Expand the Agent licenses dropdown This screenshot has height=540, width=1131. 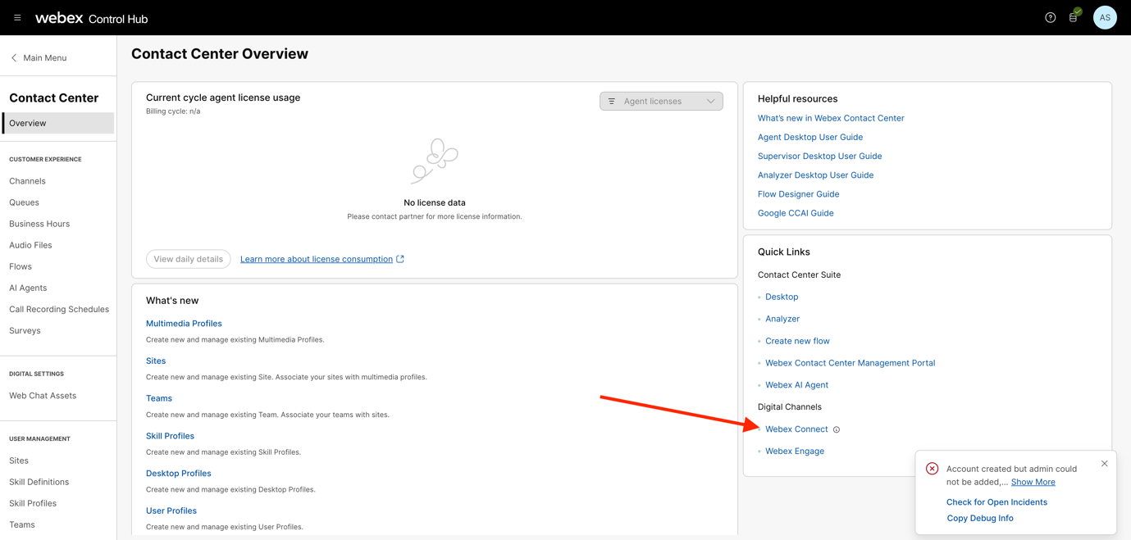click(661, 102)
